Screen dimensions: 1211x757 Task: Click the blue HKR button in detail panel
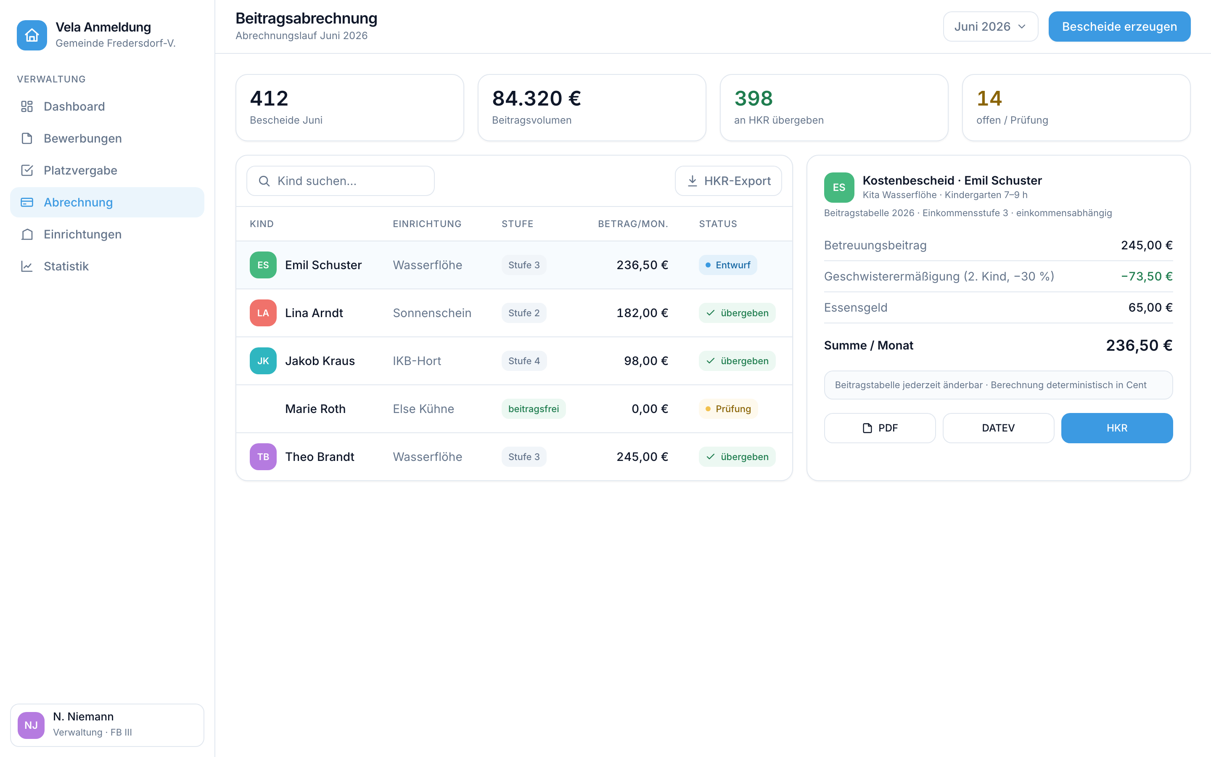pos(1117,428)
